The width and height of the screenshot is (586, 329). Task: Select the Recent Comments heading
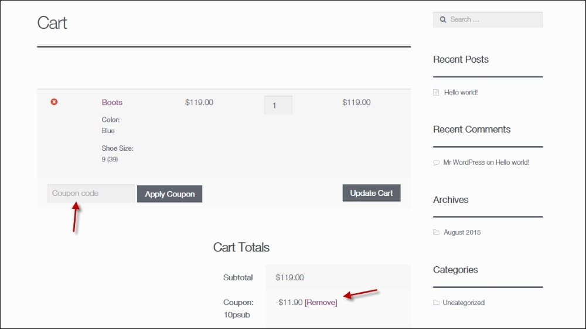point(472,130)
